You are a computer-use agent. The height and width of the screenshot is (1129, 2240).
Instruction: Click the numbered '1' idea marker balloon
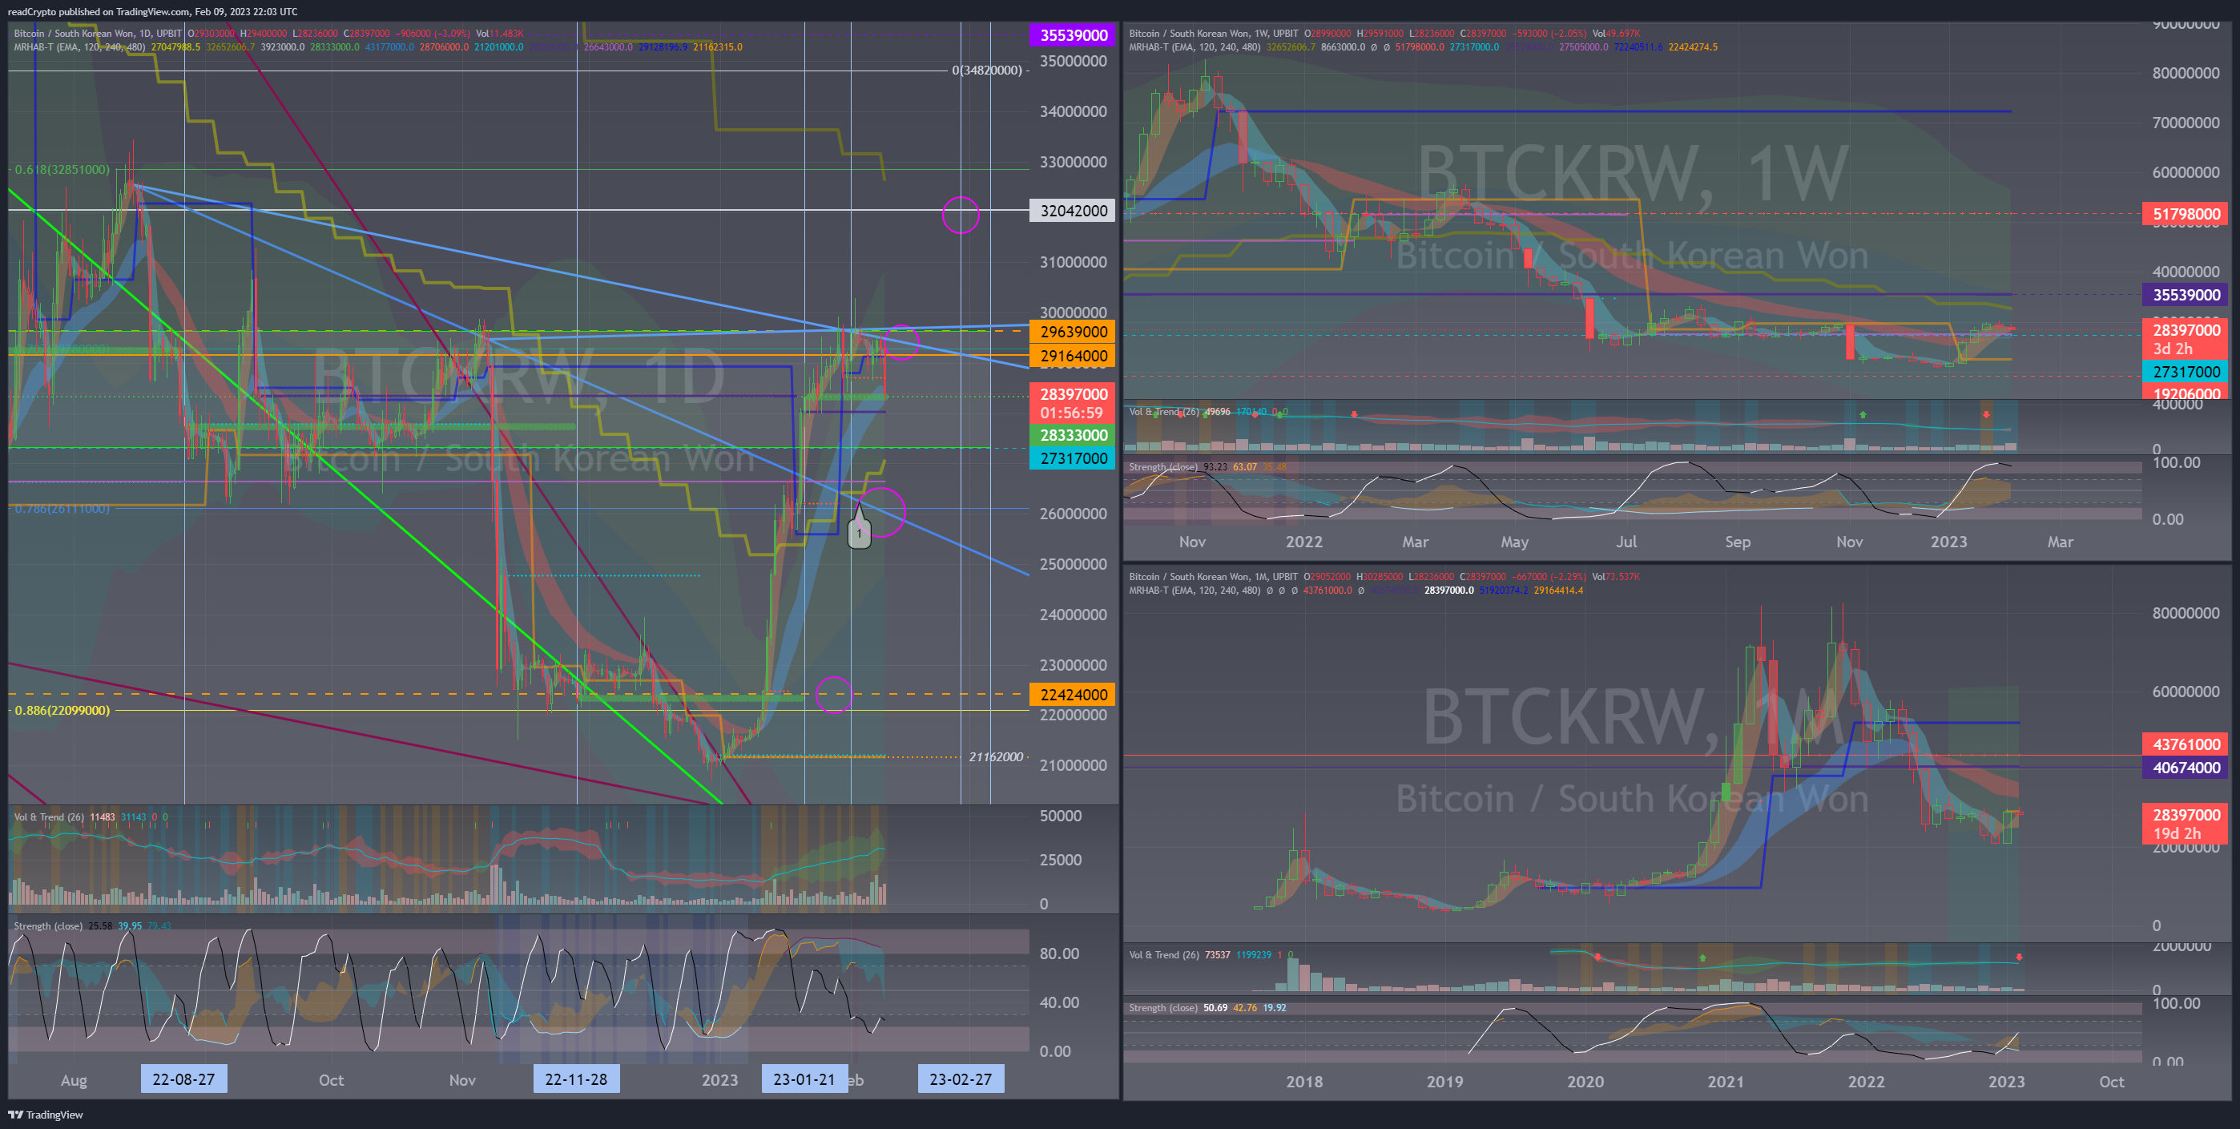tap(859, 531)
